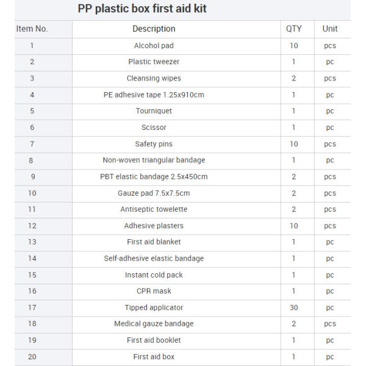This screenshot has width=366, height=366.
Task: Click the 'QTY' column header
Action: [x=294, y=29]
